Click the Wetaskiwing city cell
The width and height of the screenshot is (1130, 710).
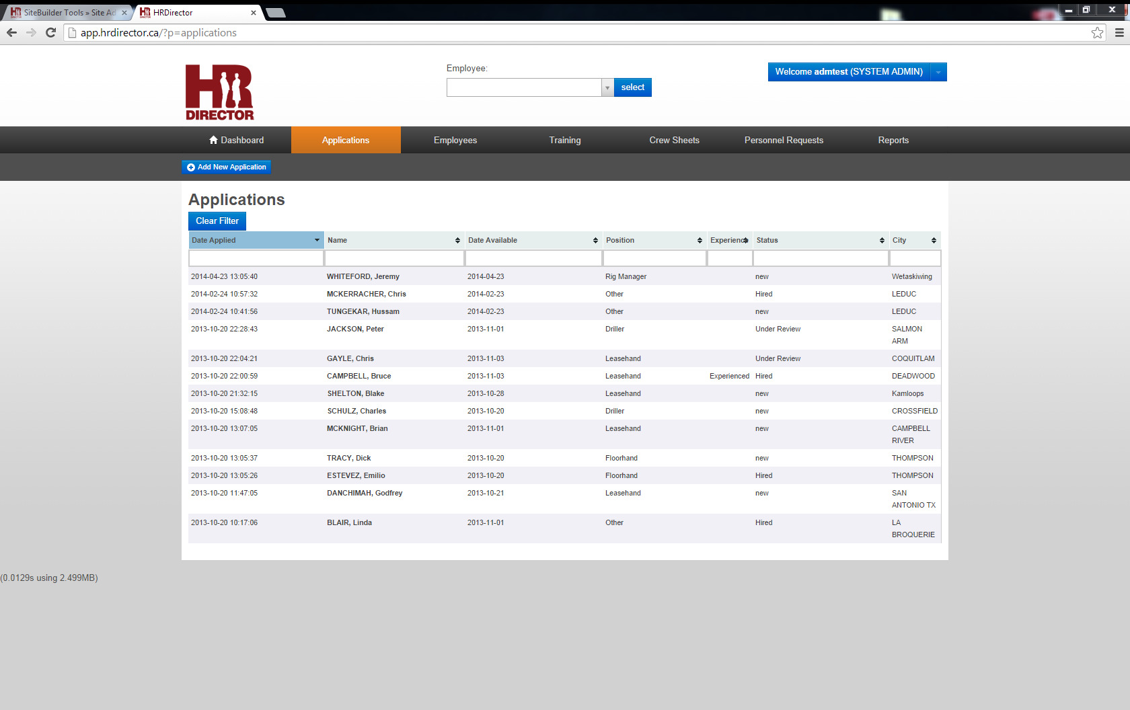tap(912, 276)
